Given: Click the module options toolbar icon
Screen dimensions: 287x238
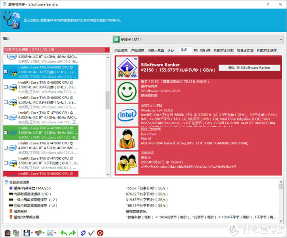Looking at the screenshot, I should click(x=8, y=233).
